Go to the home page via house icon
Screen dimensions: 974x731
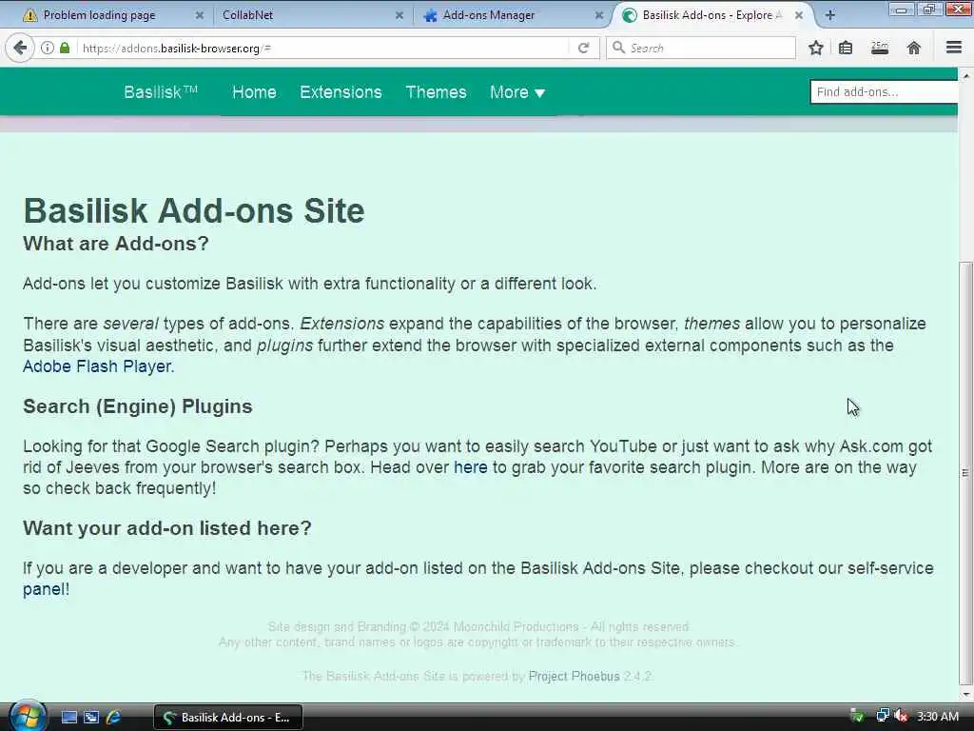click(914, 48)
